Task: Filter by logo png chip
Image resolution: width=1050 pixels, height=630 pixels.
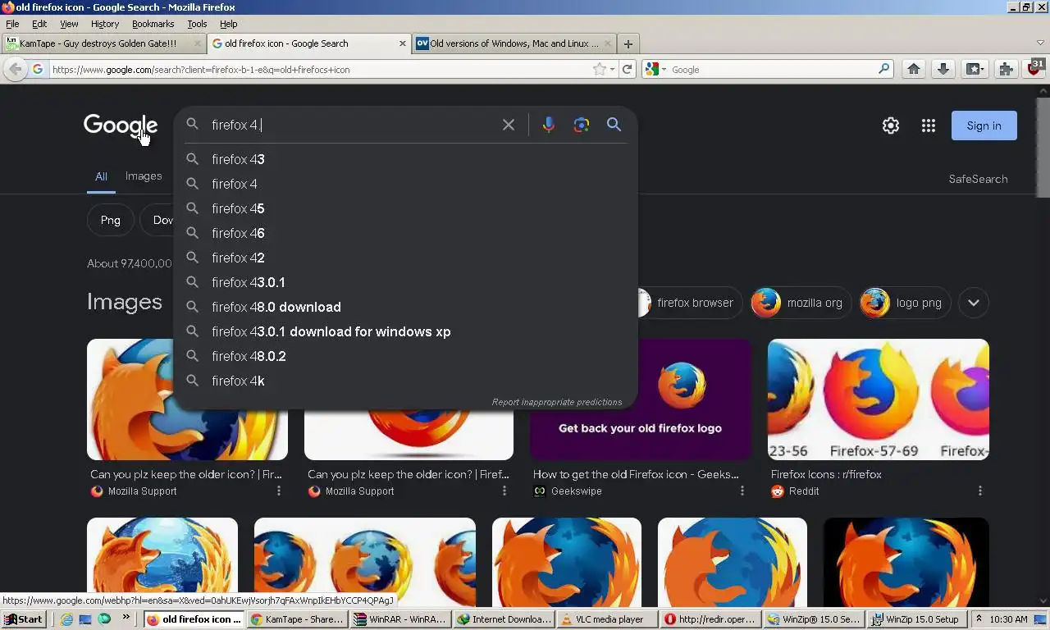Action: (x=906, y=303)
